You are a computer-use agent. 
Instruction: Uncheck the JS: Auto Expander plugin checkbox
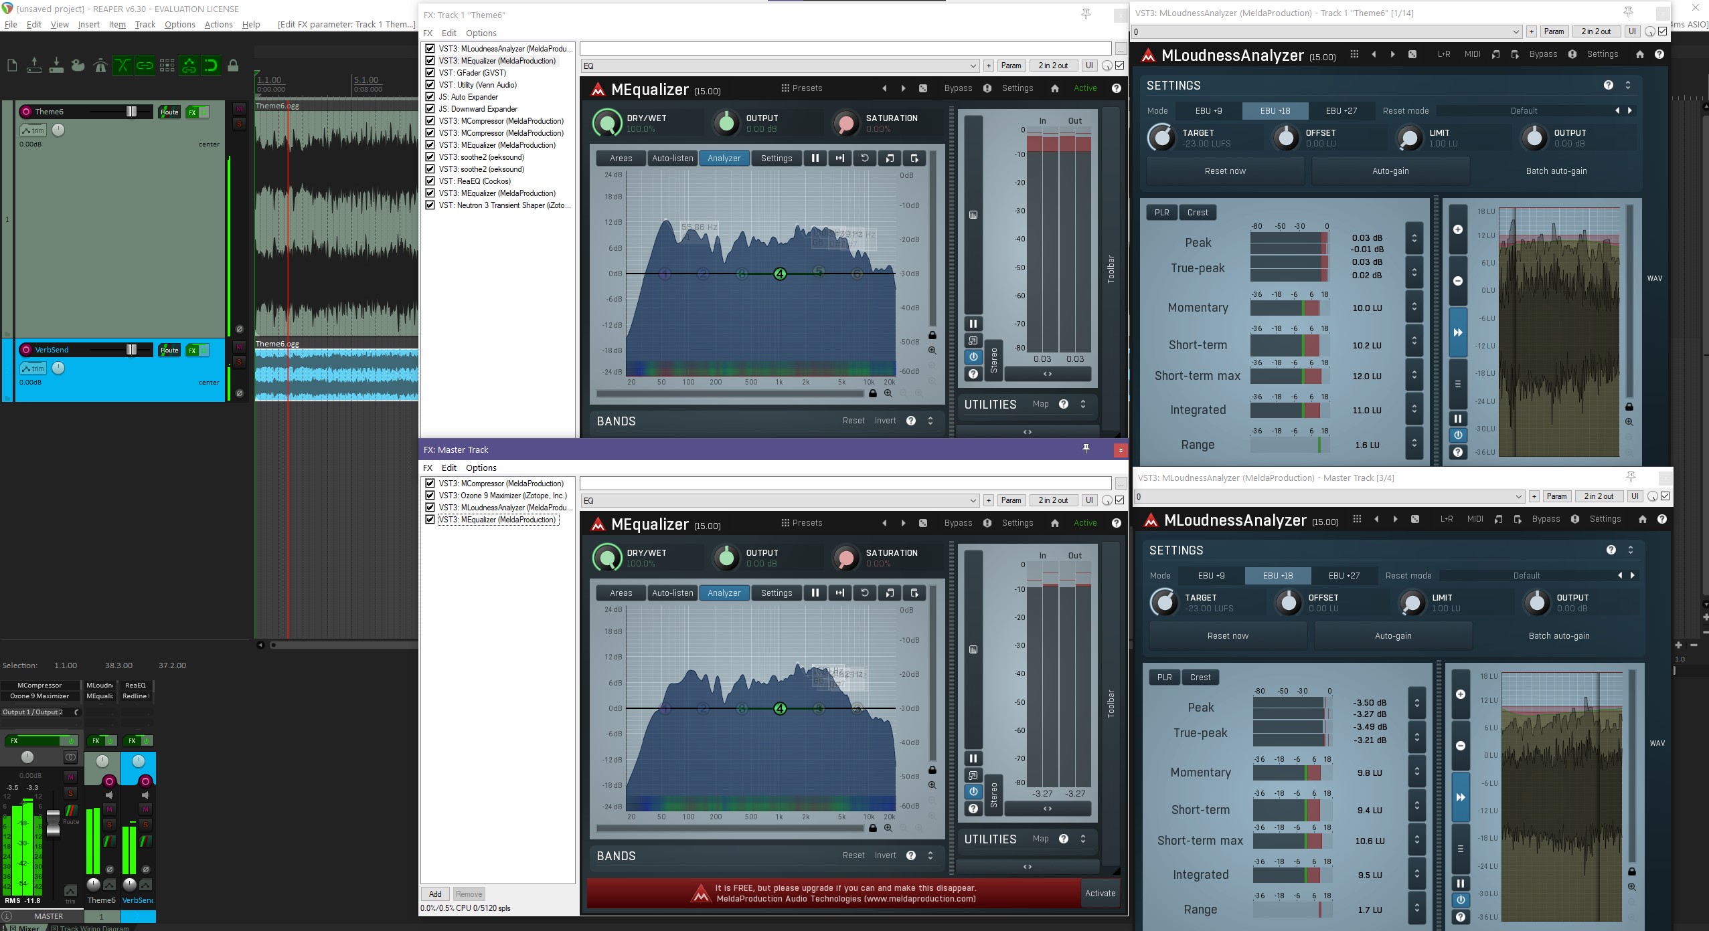430,97
